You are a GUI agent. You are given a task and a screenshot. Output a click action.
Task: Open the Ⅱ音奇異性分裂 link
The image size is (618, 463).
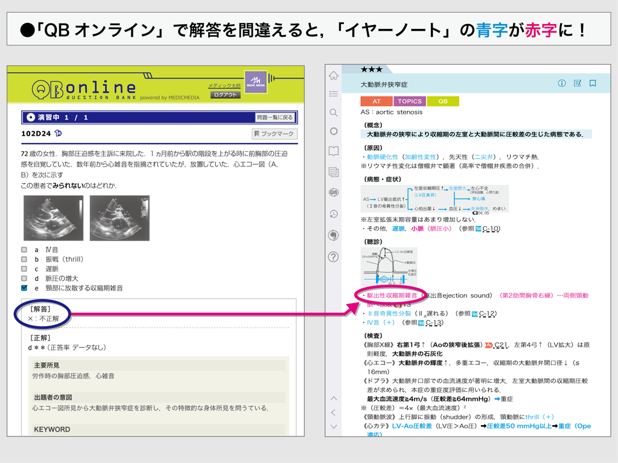click(x=389, y=313)
